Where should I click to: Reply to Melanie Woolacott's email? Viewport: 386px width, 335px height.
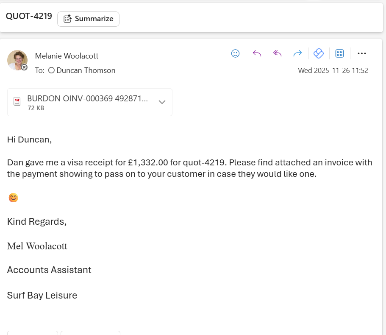[257, 53]
